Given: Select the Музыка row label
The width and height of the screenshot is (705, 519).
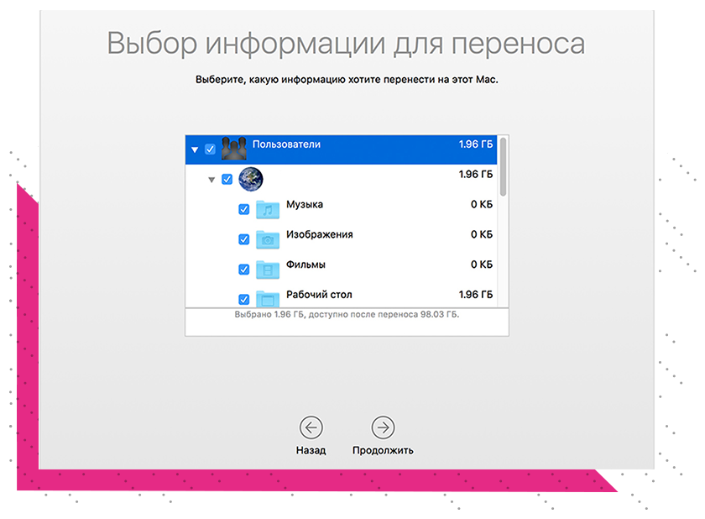Looking at the screenshot, I should point(305,205).
